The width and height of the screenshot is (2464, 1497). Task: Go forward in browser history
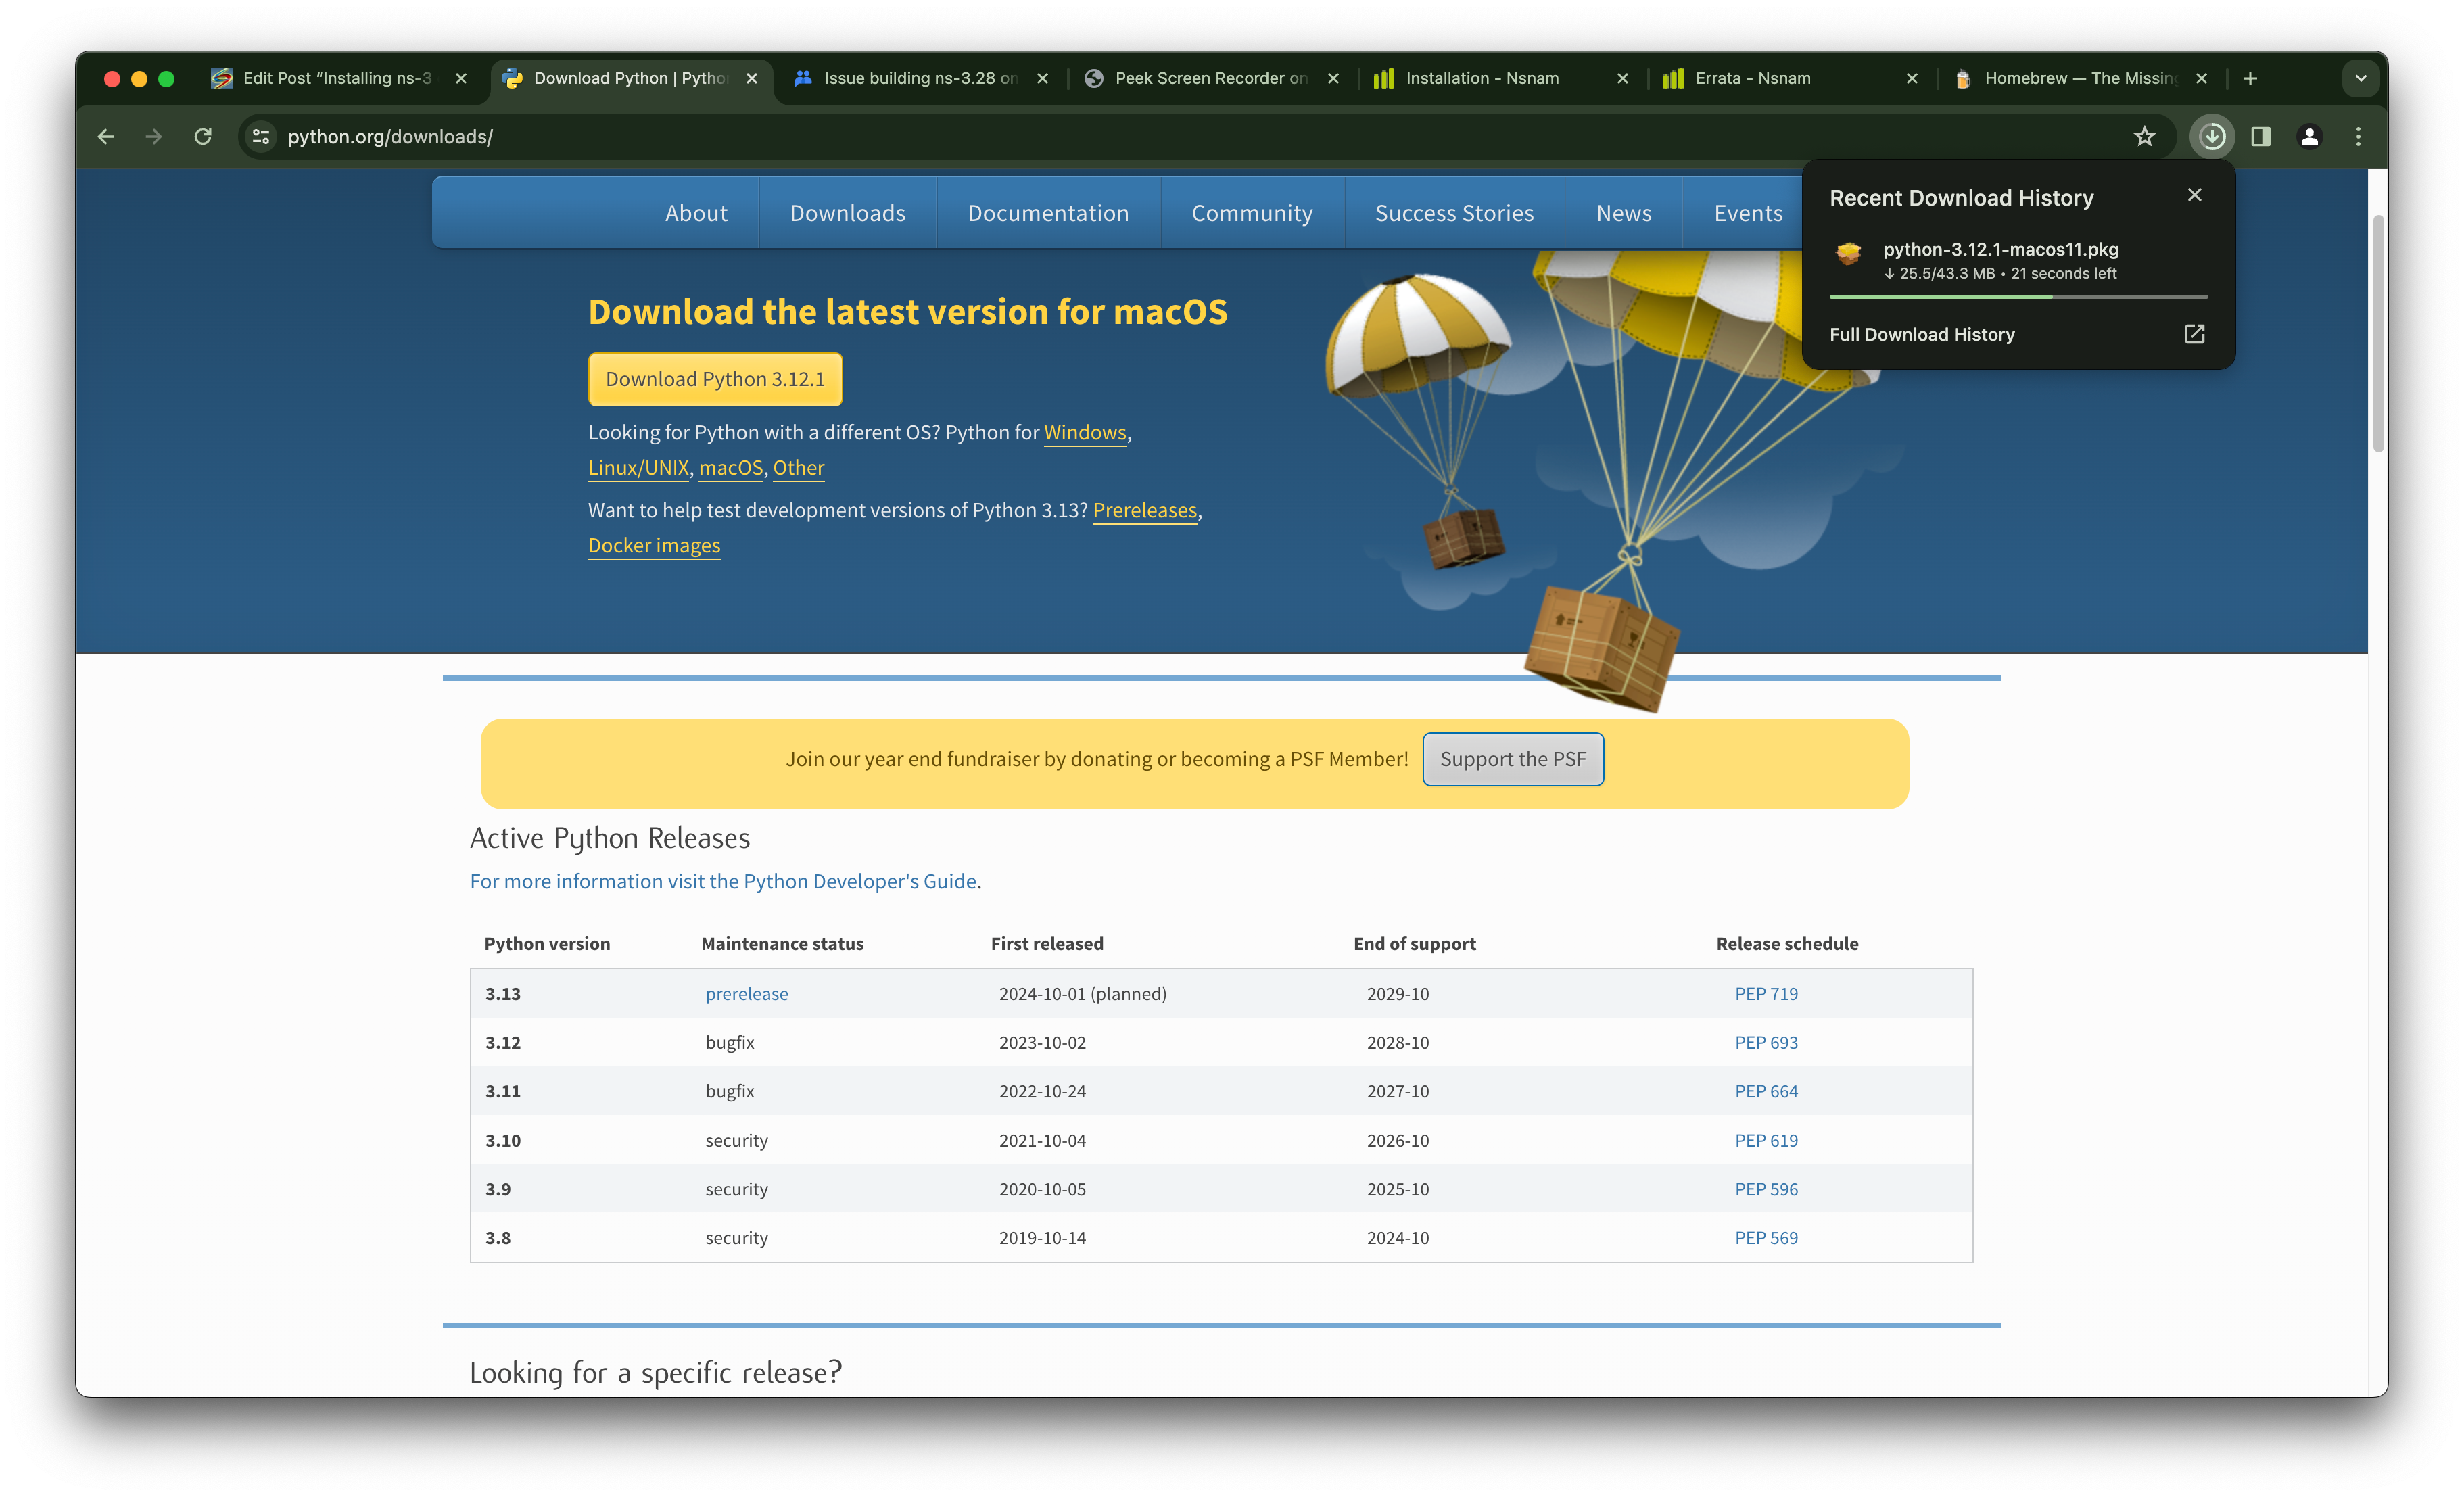[154, 136]
